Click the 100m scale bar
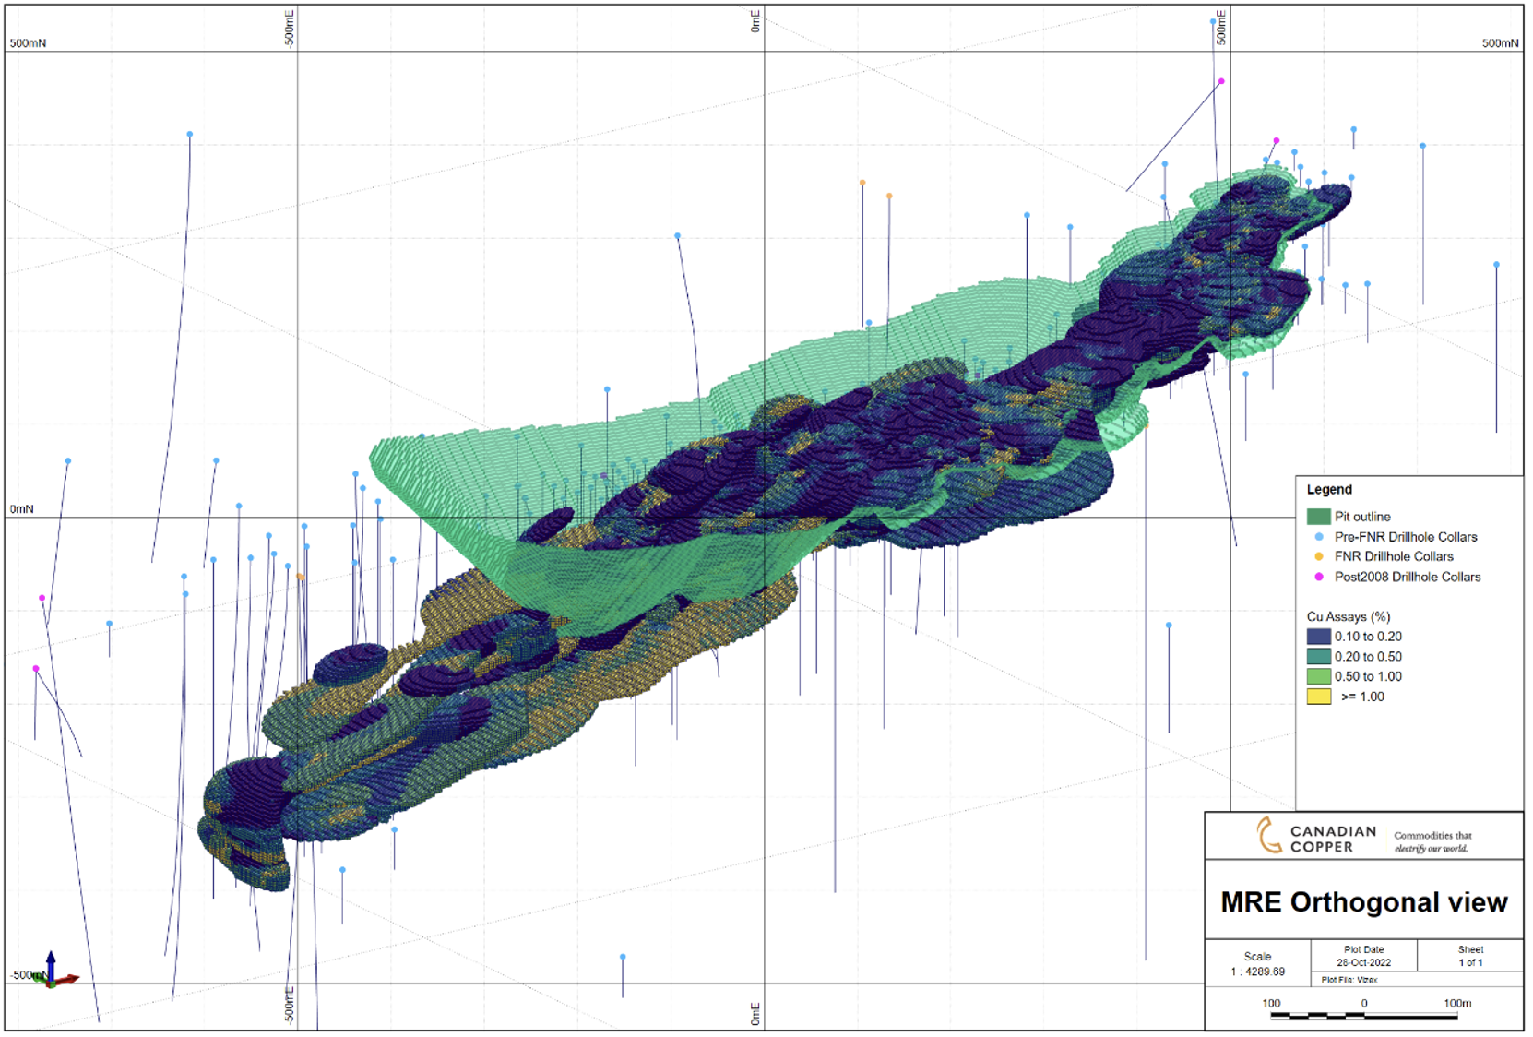The image size is (1533, 1037). 1363,1015
